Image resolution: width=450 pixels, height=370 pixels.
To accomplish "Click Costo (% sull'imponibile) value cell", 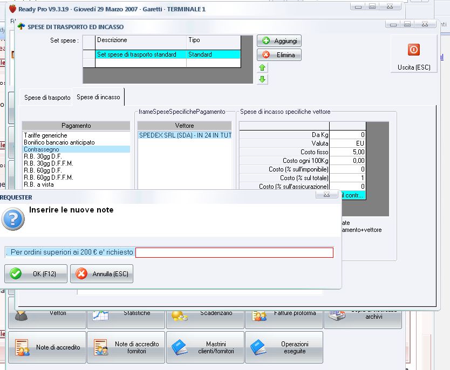I will point(347,169).
